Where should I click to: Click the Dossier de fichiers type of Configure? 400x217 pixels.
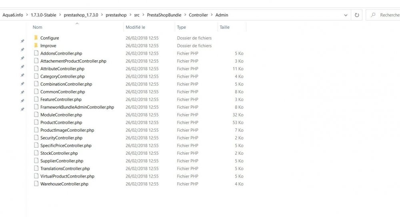tap(194, 38)
